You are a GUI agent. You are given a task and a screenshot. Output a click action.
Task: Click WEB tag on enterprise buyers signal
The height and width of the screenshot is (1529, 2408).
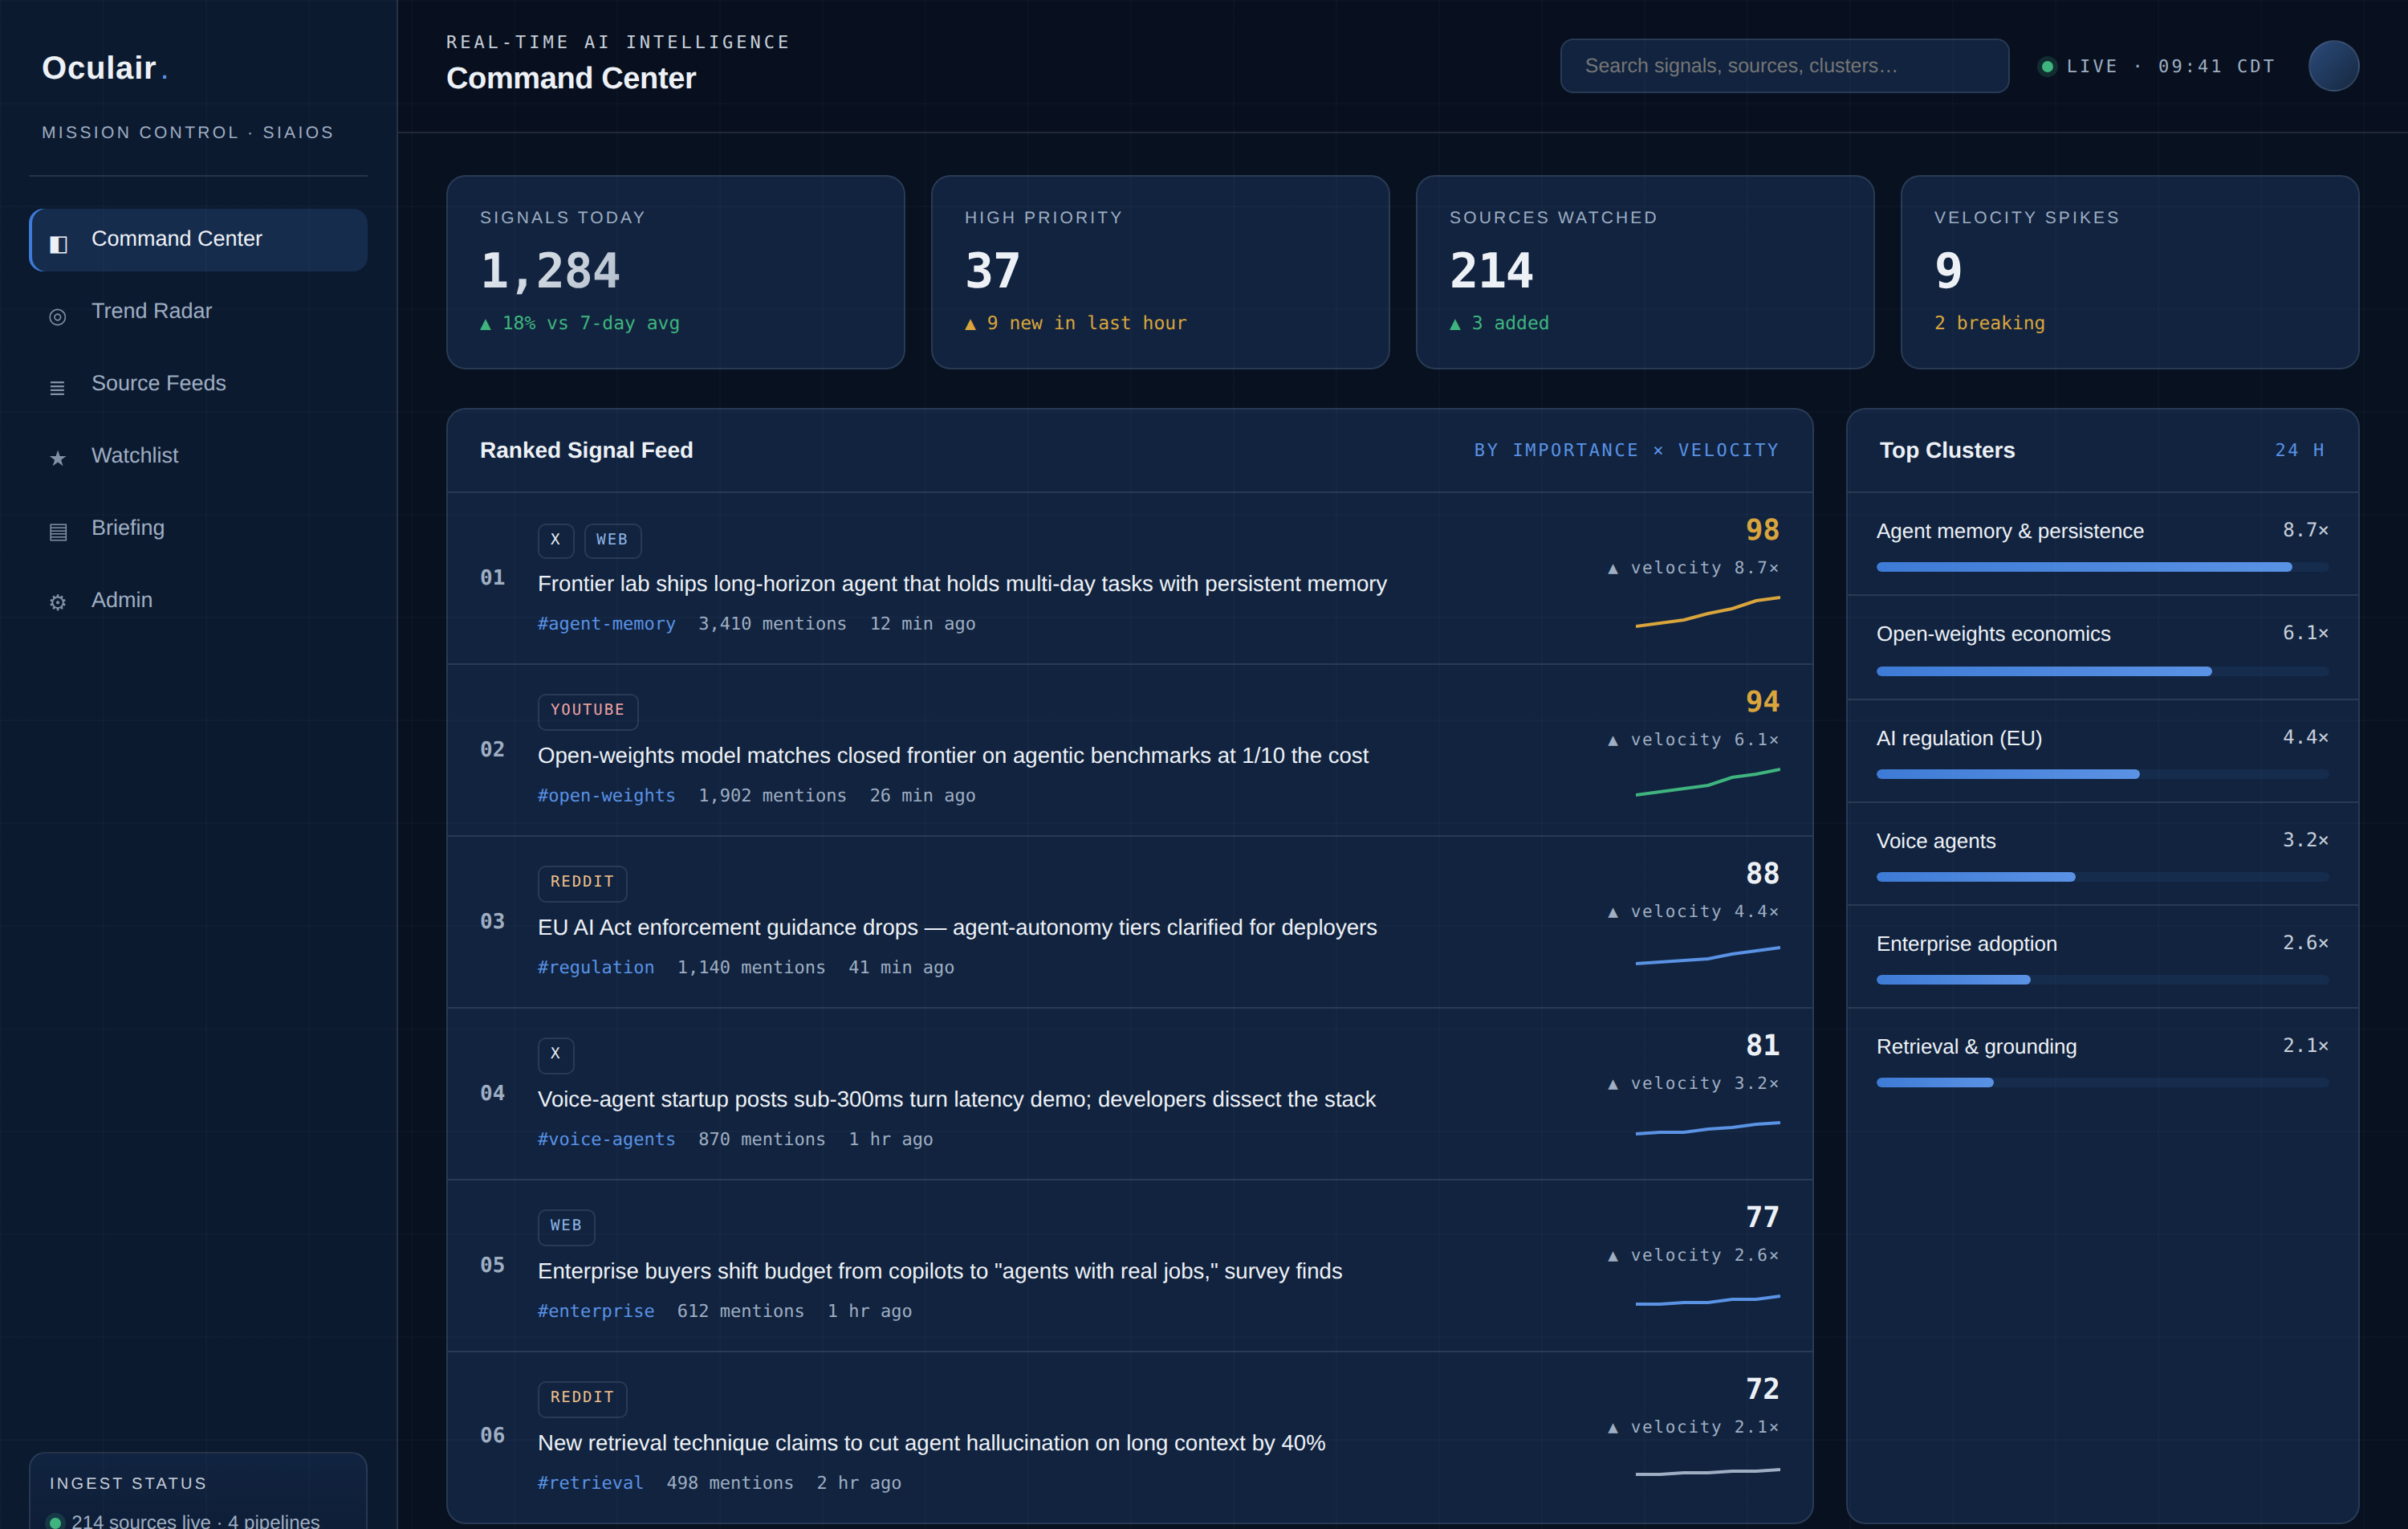(566, 1227)
